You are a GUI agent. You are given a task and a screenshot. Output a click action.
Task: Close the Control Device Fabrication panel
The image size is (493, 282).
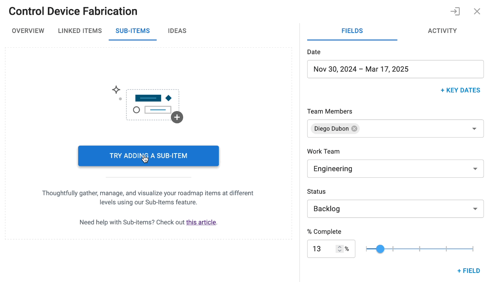(x=477, y=11)
